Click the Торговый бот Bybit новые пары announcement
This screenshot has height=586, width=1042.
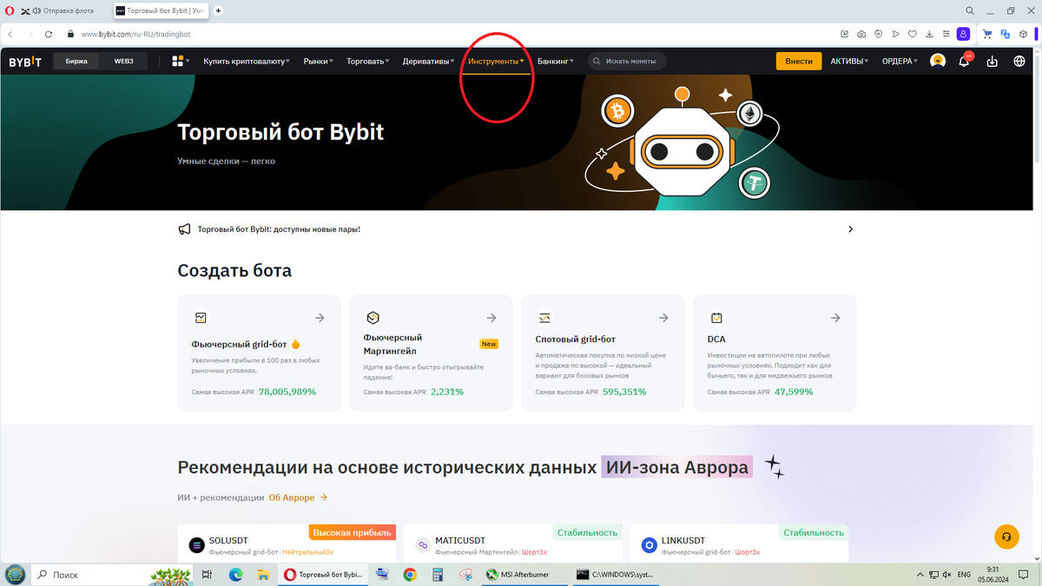pos(279,229)
